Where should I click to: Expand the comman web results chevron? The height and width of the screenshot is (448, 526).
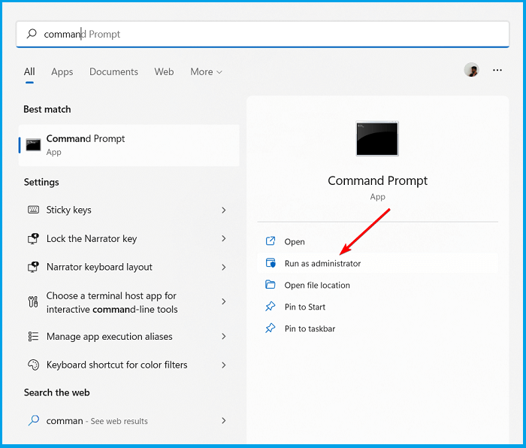pyautogui.click(x=223, y=421)
